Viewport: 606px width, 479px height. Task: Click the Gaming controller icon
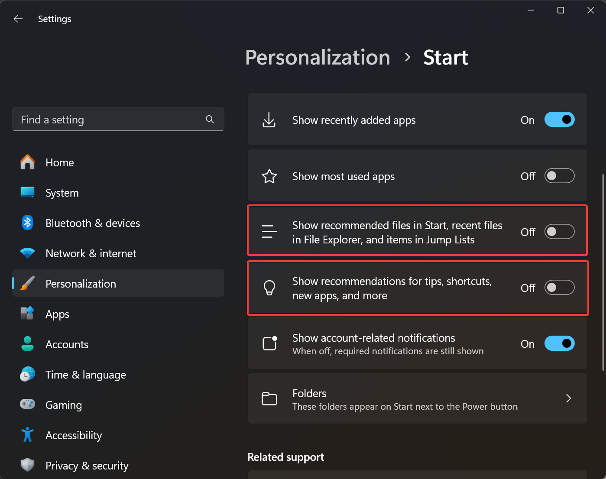pos(28,404)
